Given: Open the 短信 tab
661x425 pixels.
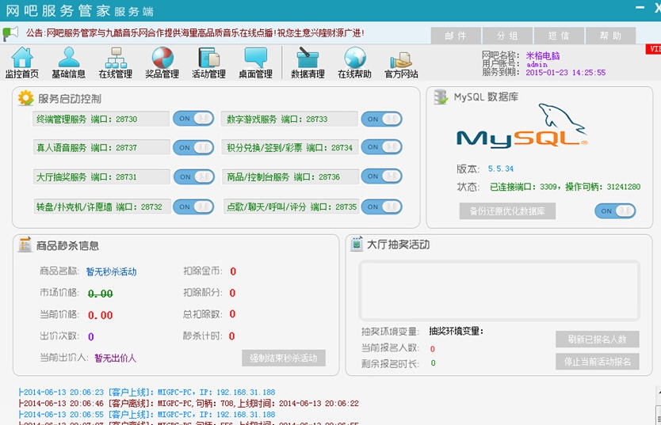Looking at the screenshot, I should pyautogui.click(x=559, y=36).
